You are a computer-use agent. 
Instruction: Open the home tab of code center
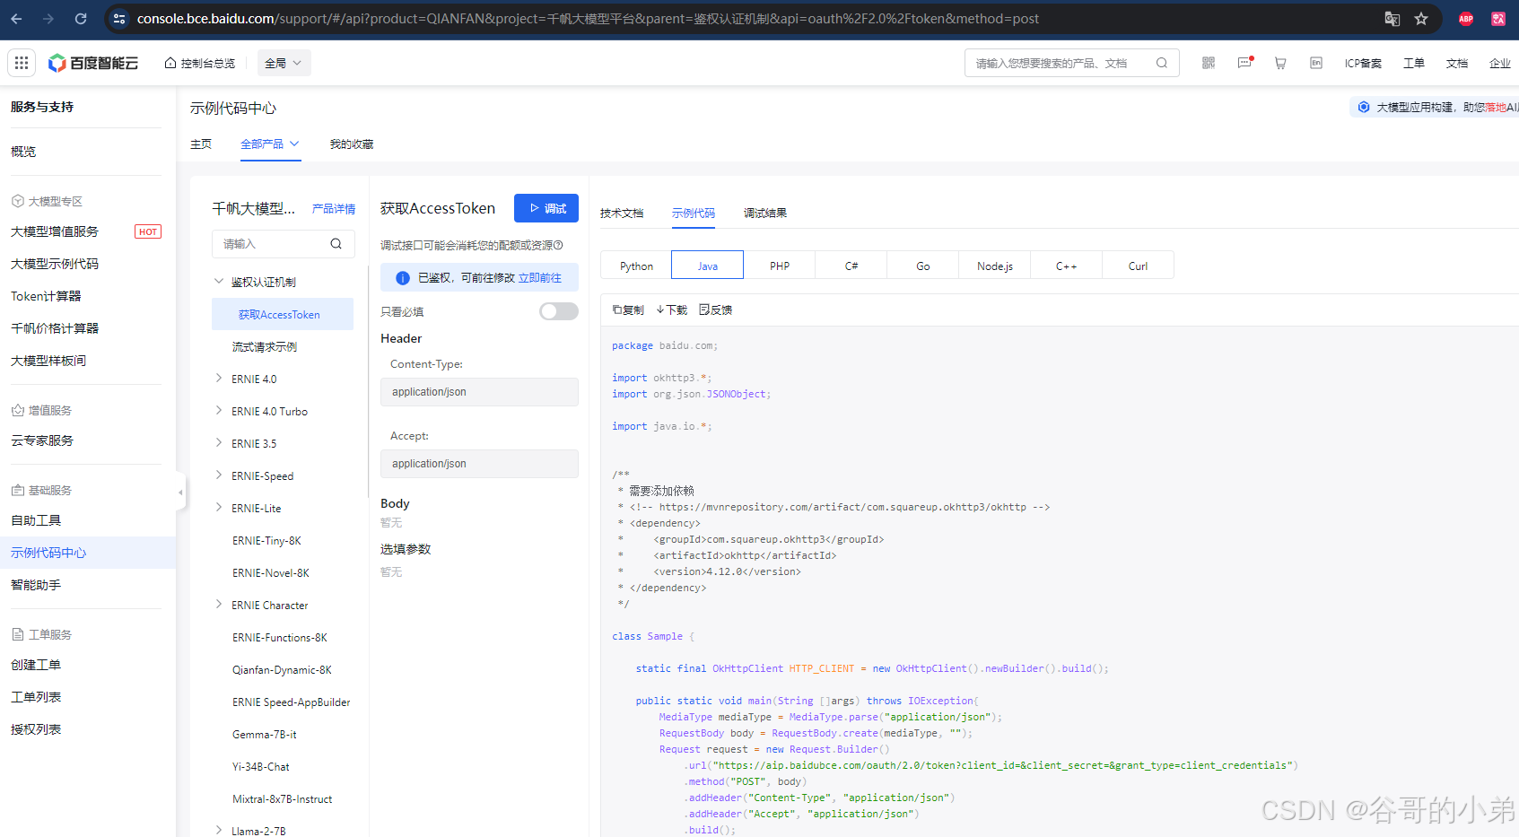(201, 144)
